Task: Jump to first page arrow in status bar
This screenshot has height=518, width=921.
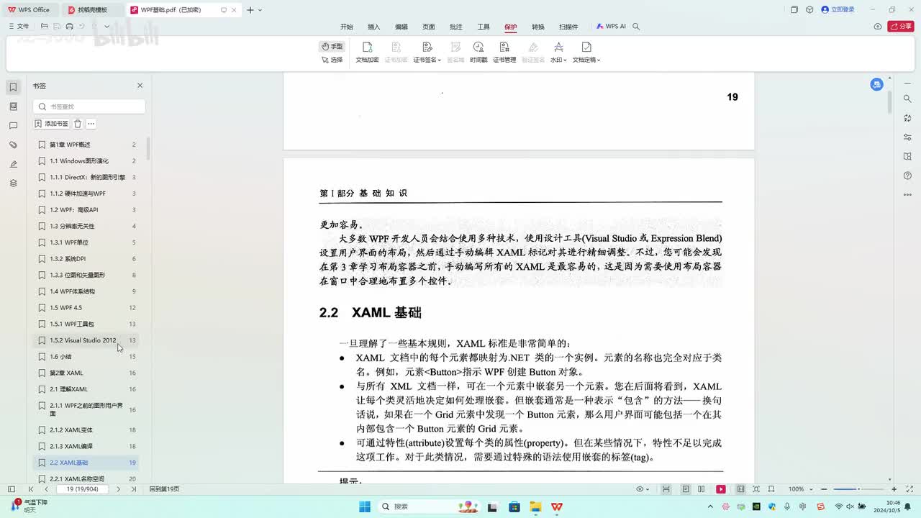Action: click(32, 489)
